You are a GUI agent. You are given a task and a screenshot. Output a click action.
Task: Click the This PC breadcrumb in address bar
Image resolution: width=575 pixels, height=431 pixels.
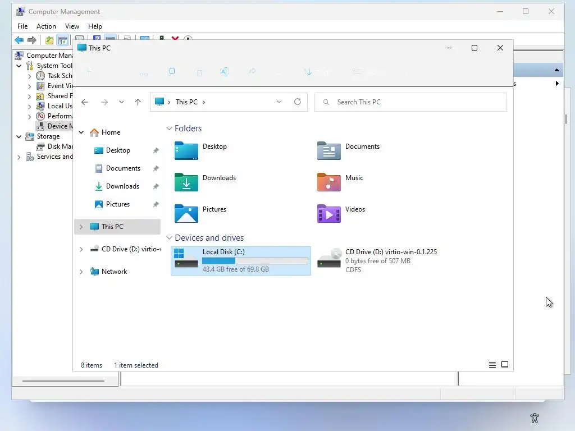186,102
